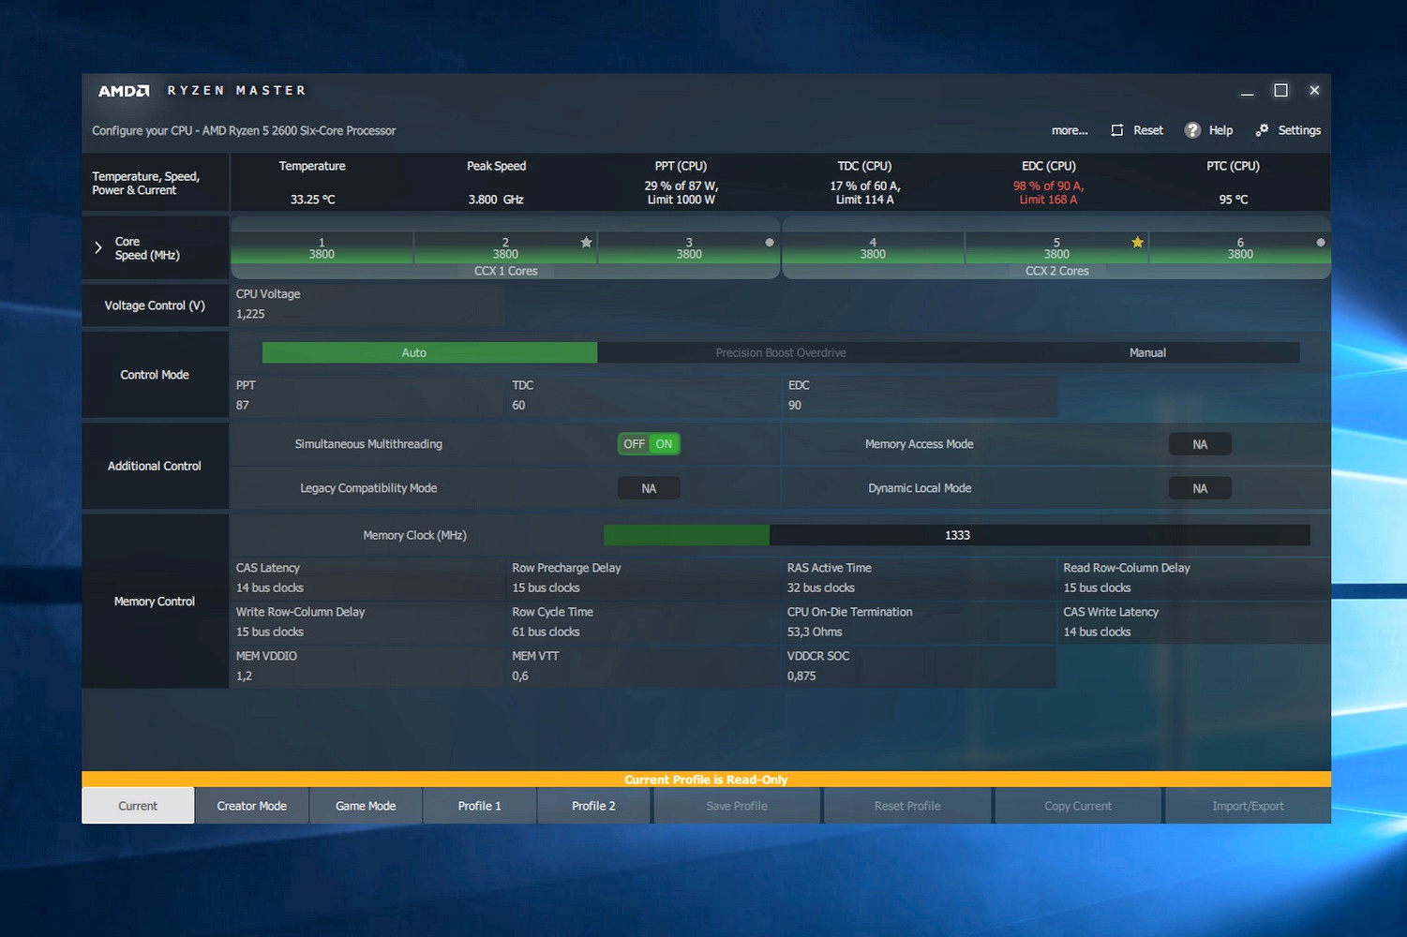This screenshot has width=1407, height=937.
Task: Click the PPT (CPU) 29 % reading
Action: click(681, 192)
